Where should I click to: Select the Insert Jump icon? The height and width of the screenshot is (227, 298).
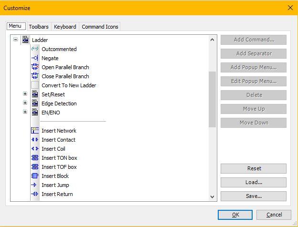pos(35,185)
